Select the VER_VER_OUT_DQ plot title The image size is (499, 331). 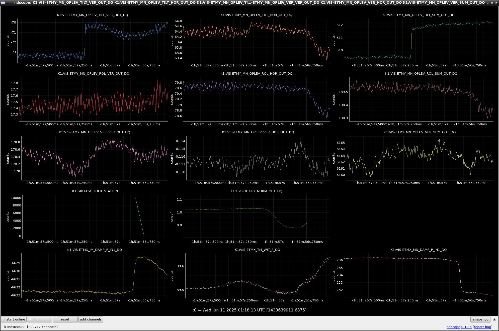click(x=95, y=132)
